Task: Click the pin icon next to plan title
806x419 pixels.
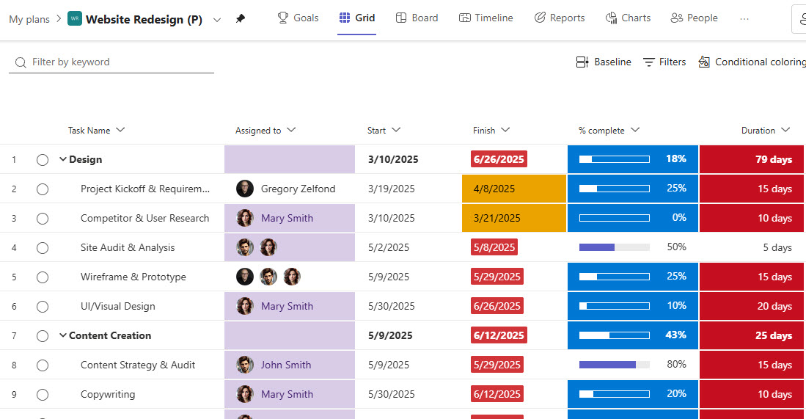Action: [x=240, y=19]
